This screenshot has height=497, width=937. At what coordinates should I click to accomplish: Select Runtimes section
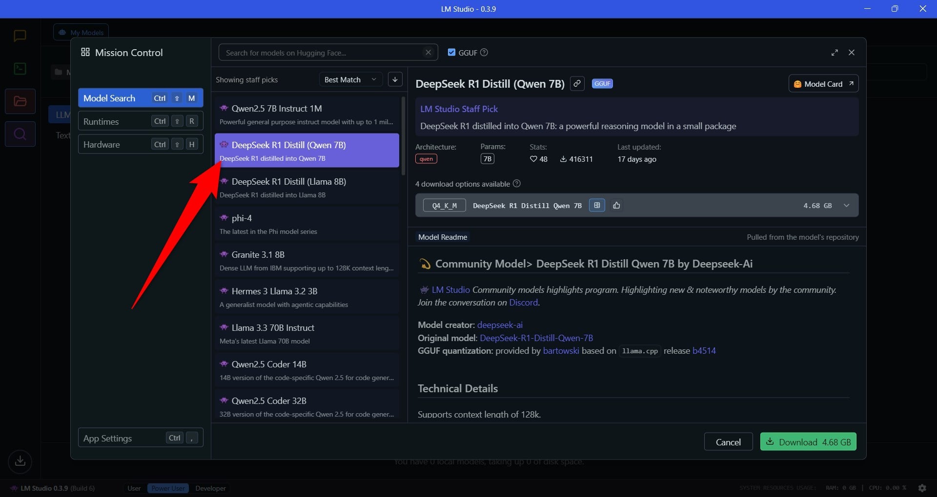pos(141,121)
